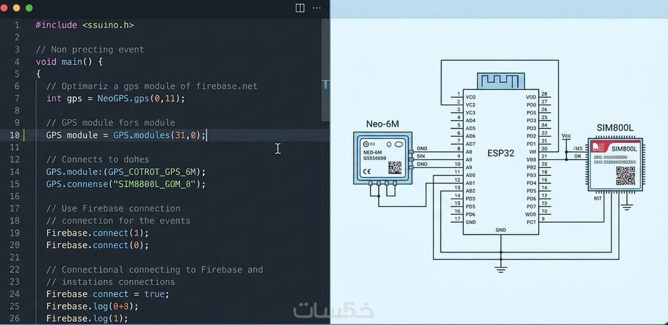Click the CE mark on Neo-6M module
The width and height of the screenshot is (668, 325).
[367, 172]
